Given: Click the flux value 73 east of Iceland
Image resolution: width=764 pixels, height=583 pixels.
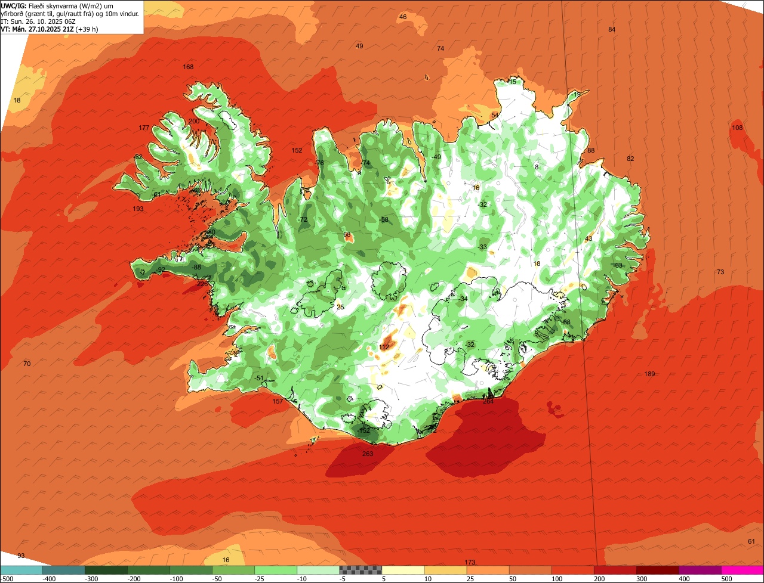Looking at the screenshot, I should point(720,272).
